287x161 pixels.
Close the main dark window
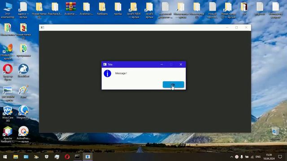click(x=246, y=27)
